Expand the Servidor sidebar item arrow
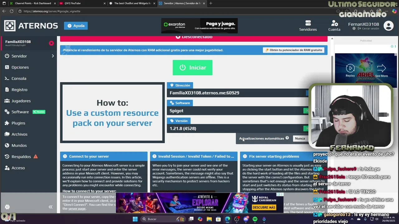The image size is (399, 224). (x=53, y=56)
